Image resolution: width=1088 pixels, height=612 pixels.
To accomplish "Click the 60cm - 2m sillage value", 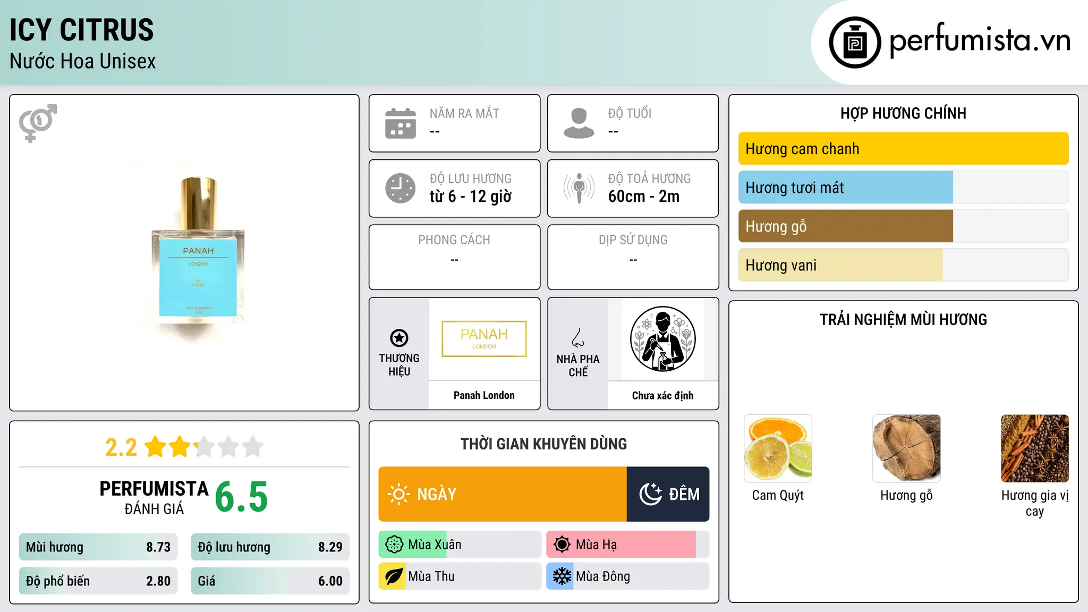I will (x=644, y=197).
